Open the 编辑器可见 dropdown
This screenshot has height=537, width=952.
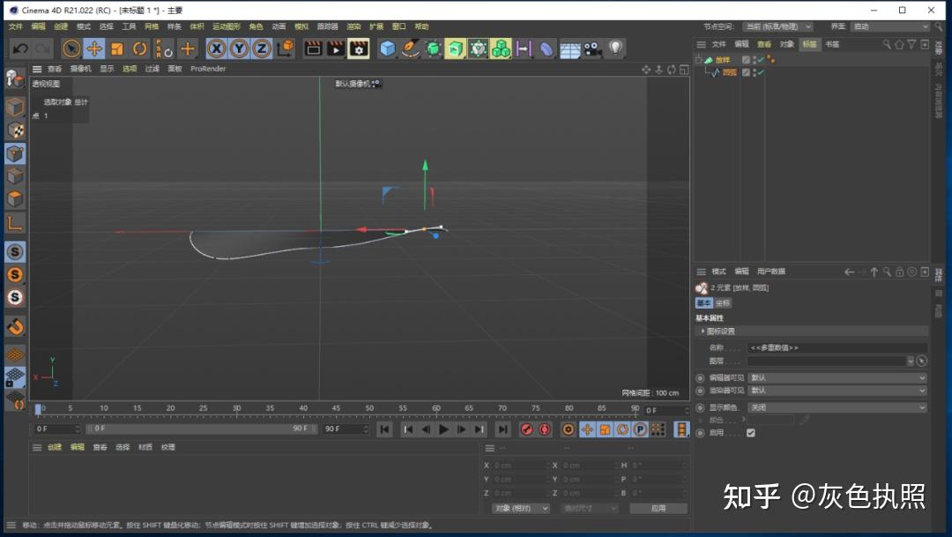[837, 378]
